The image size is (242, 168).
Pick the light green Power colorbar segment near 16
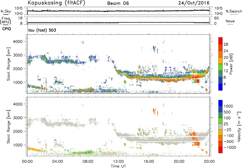coord(221,67)
